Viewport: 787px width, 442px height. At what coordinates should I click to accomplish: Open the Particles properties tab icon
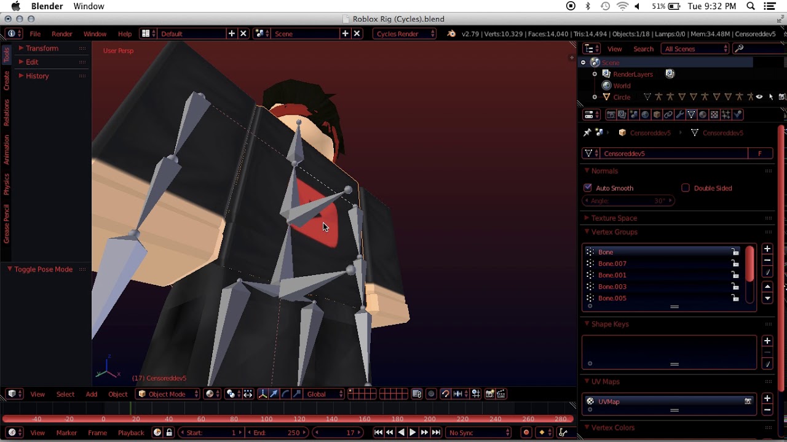(x=726, y=115)
